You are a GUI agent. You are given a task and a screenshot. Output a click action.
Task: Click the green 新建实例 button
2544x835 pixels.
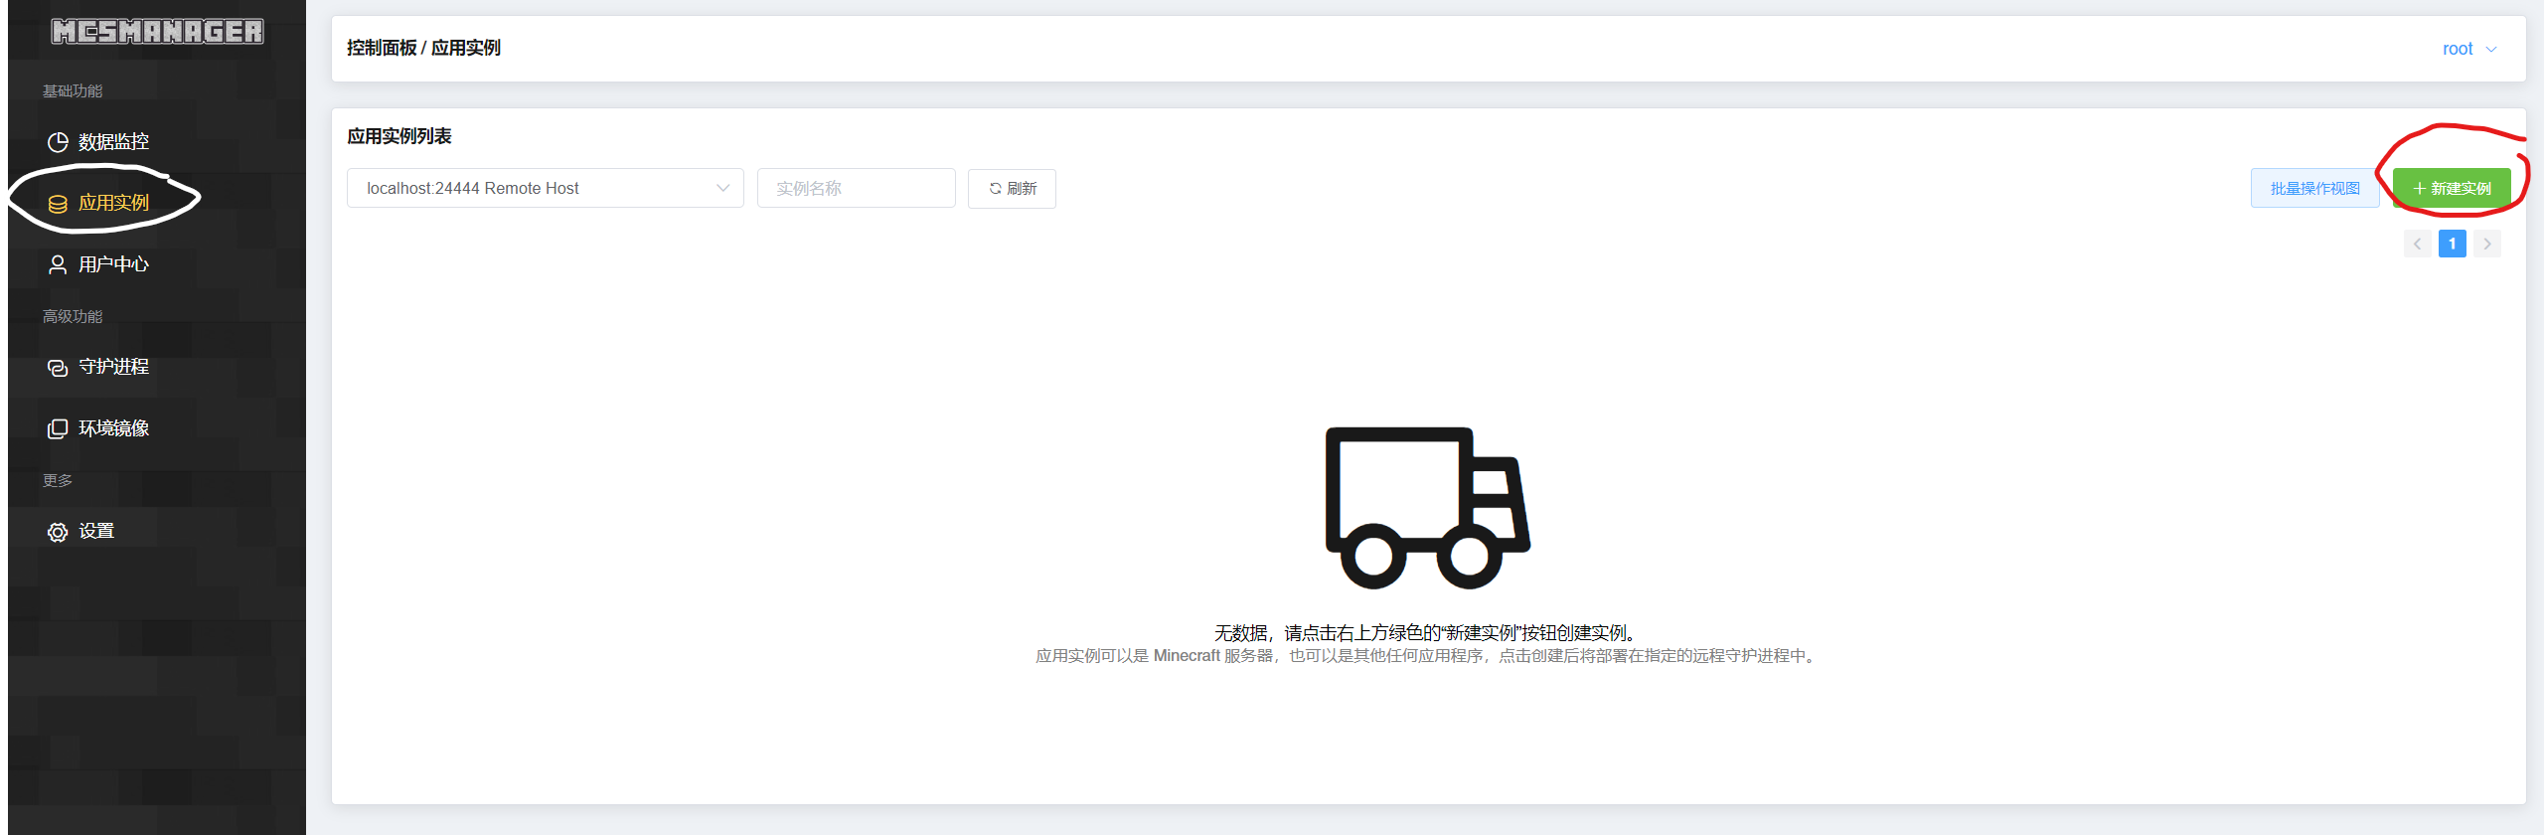2452,188
